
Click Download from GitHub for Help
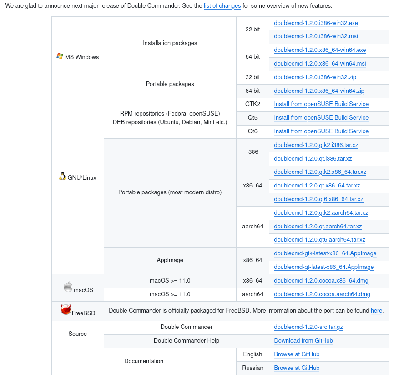[x=303, y=341]
